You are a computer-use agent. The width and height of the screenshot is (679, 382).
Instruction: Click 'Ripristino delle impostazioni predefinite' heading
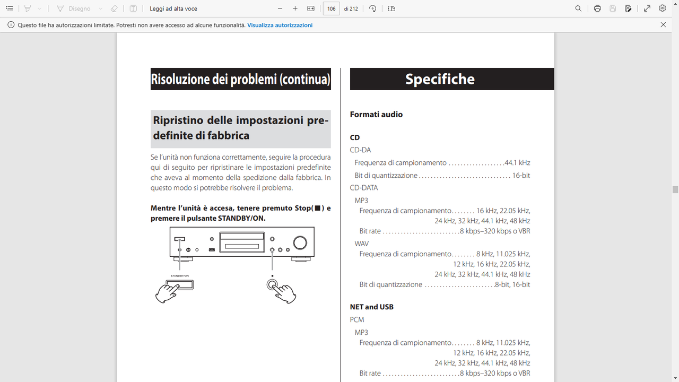[241, 128]
